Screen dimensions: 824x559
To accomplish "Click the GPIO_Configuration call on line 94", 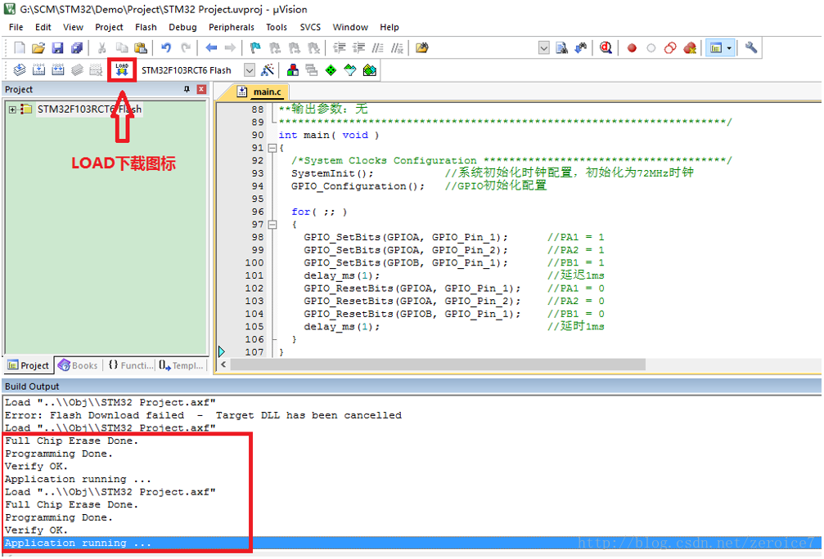I will tap(358, 186).
